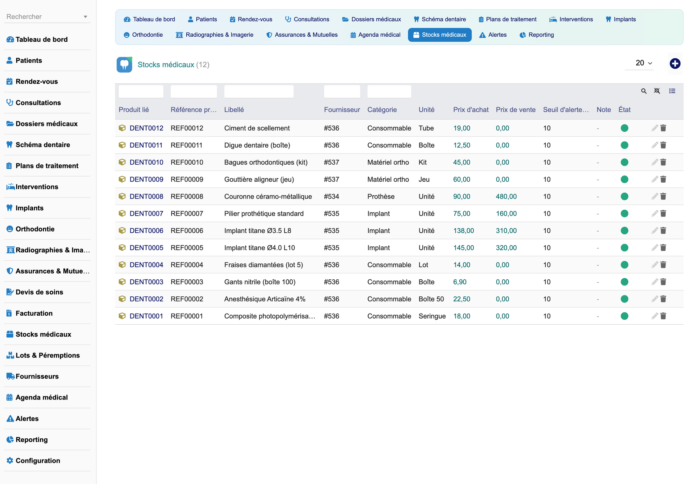Click the Fournisseur filter input field
The height and width of the screenshot is (484, 700).
pos(342,91)
